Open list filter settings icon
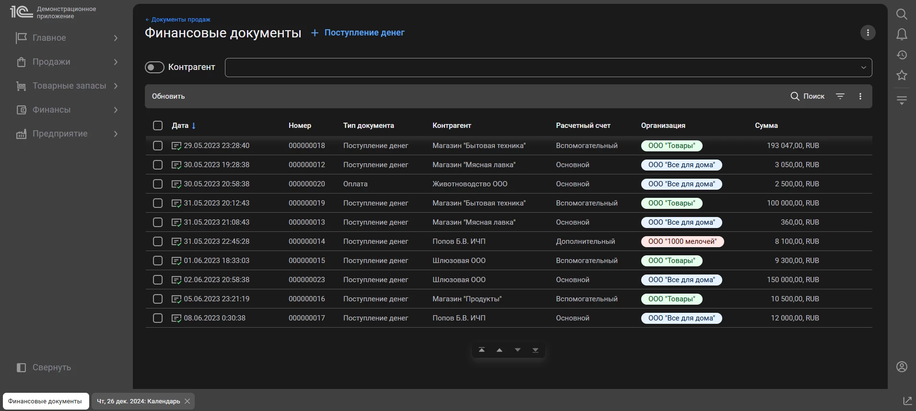 840,96
